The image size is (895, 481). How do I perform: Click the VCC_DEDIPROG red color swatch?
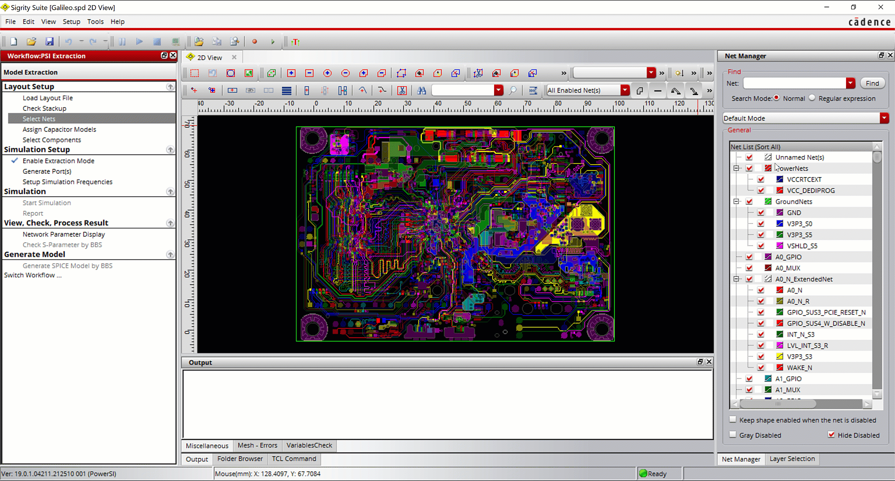tap(779, 190)
